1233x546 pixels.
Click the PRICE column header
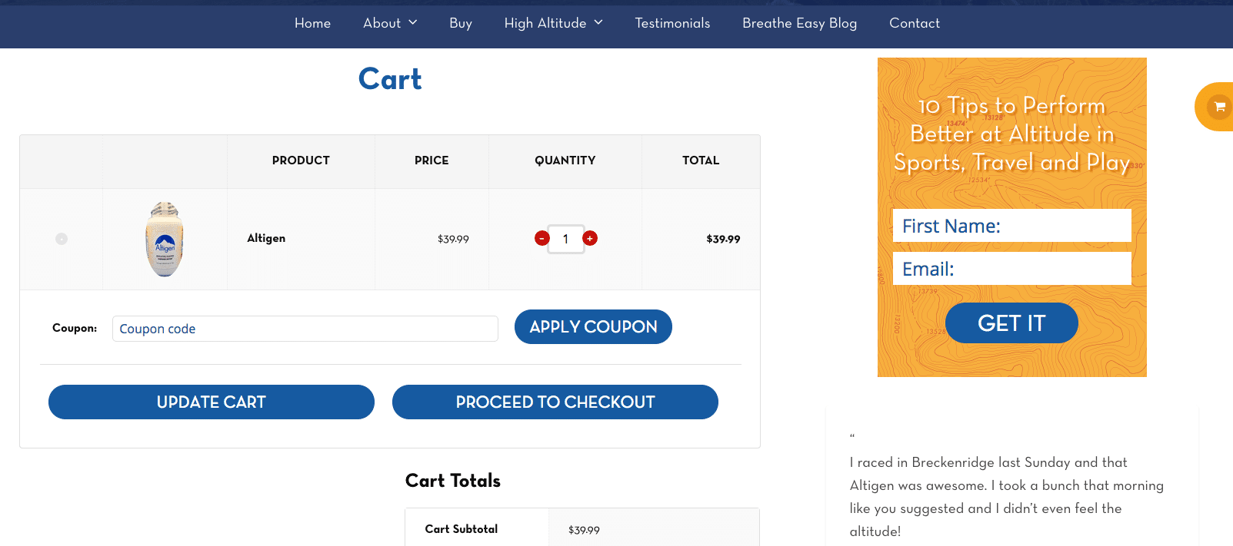coord(432,160)
